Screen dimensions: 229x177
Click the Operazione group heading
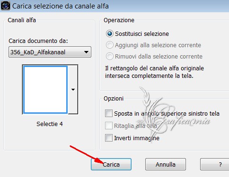(119, 20)
